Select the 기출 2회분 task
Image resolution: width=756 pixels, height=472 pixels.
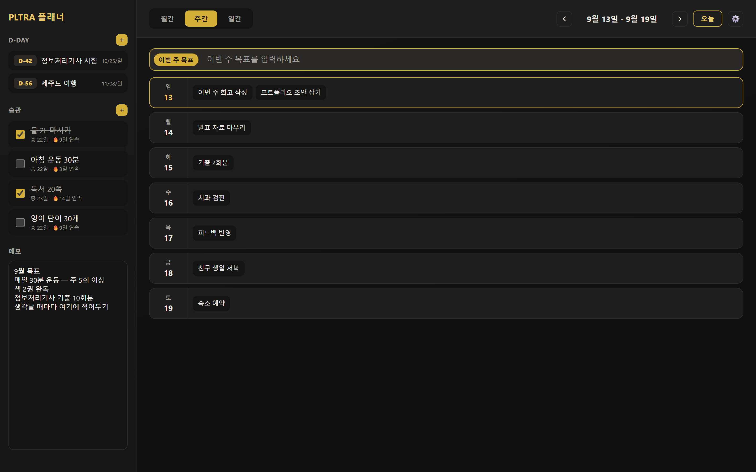tap(213, 163)
